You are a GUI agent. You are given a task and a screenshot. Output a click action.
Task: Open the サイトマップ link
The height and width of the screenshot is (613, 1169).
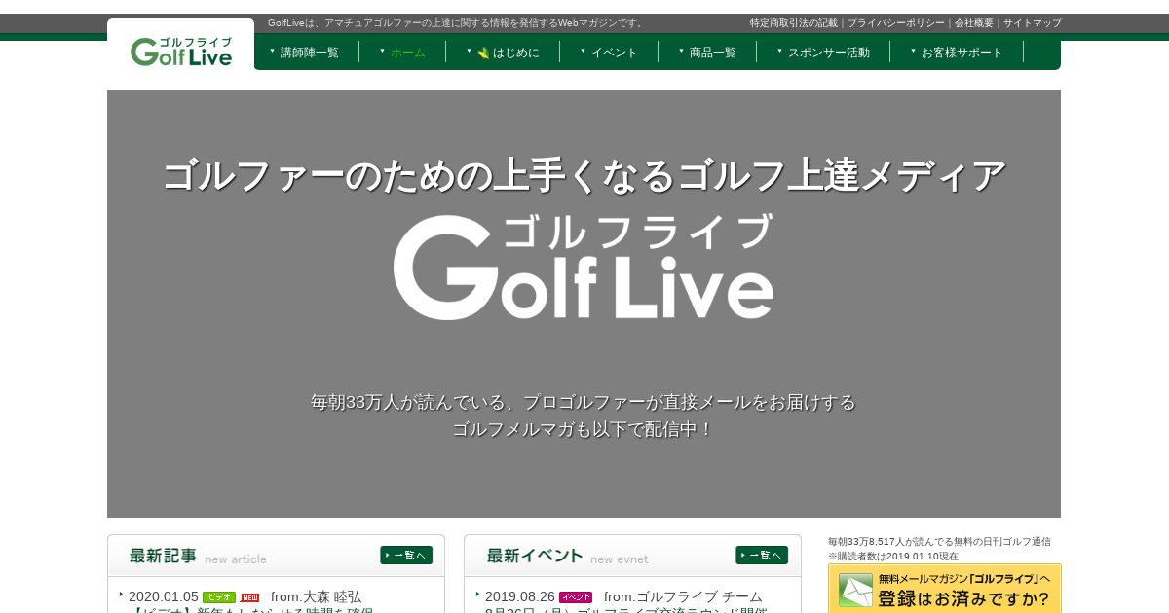point(1032,23)
